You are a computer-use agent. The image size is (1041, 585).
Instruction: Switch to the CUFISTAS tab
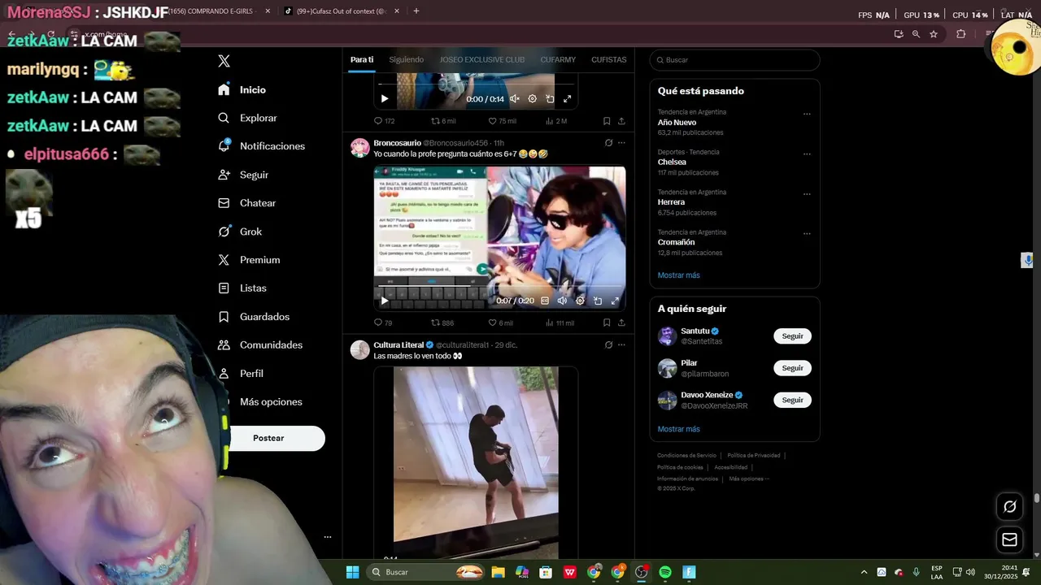[x=609, y=59]
